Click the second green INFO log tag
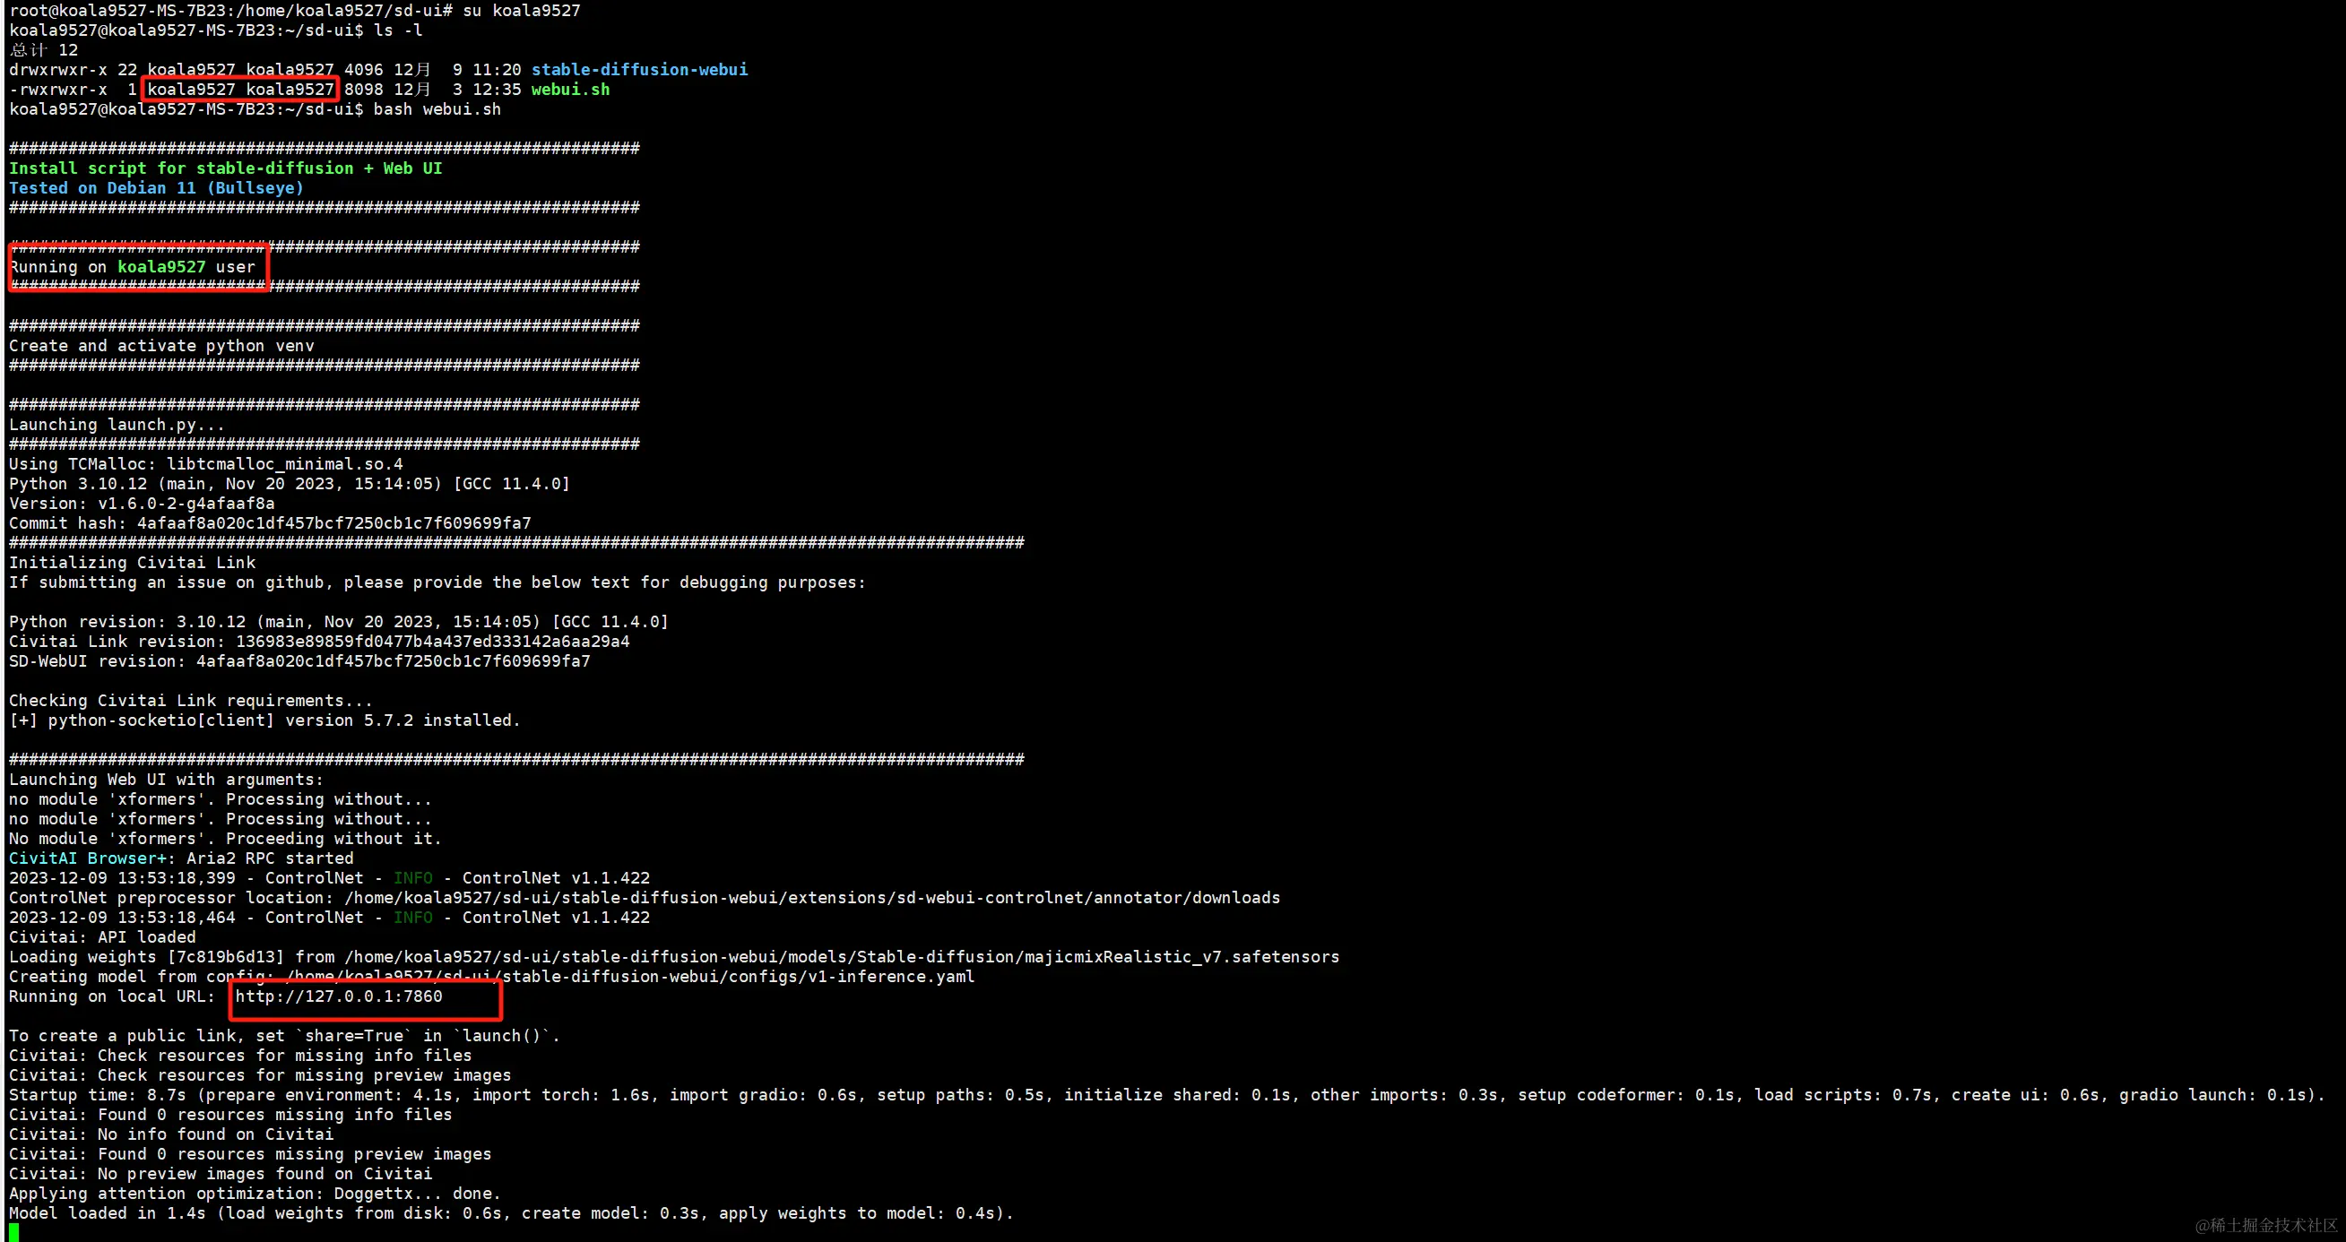 (412, 918)
